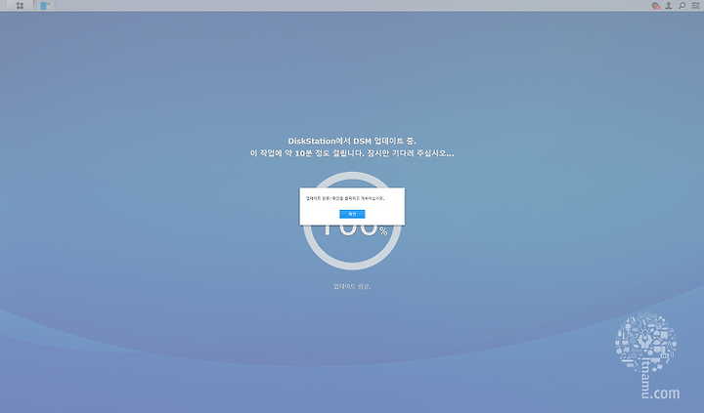
Task: Open the search magnifier icon
Action: [x=682, y=6]
